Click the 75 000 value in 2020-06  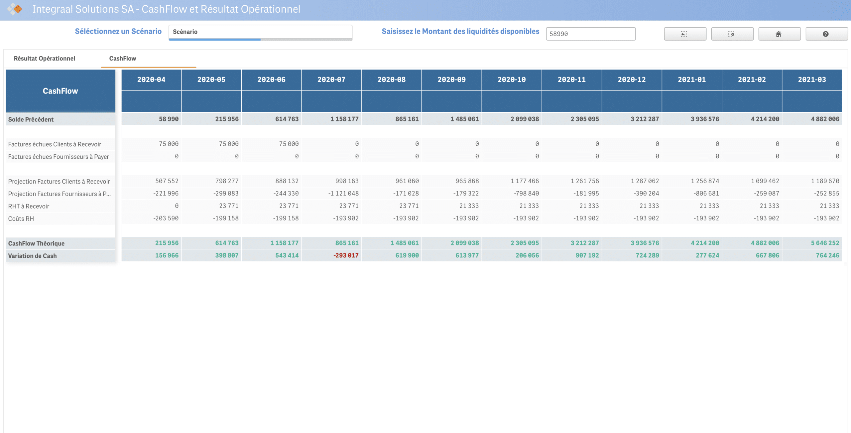click(289, 144)
